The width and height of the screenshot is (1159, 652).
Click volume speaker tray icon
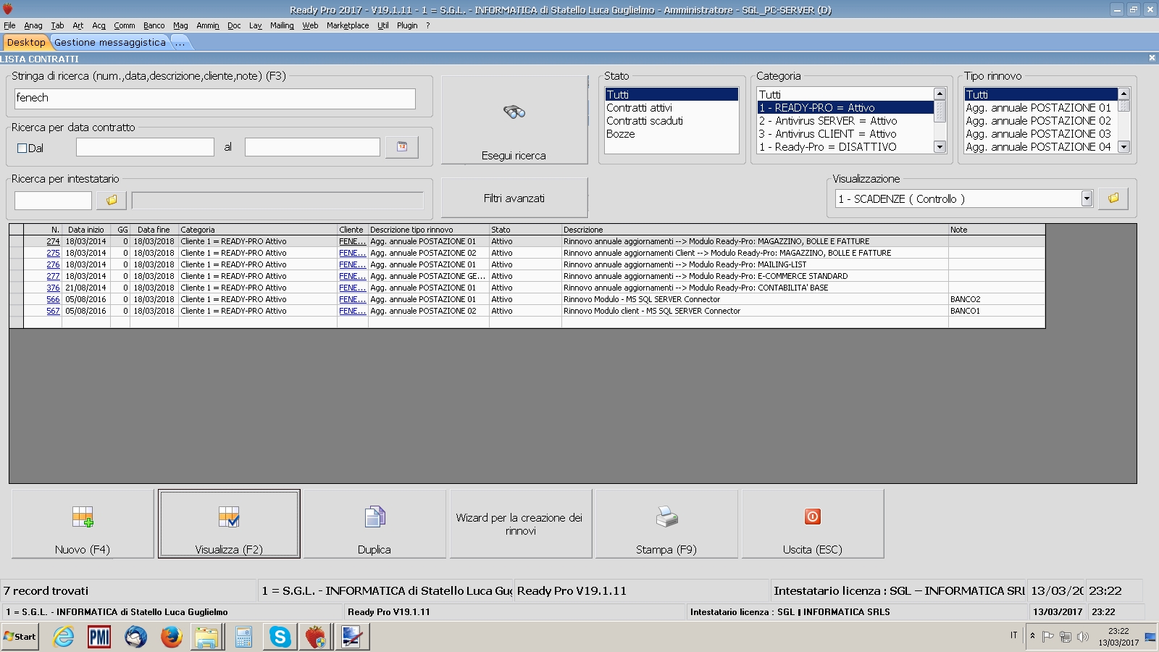[x=1083, y=637]
